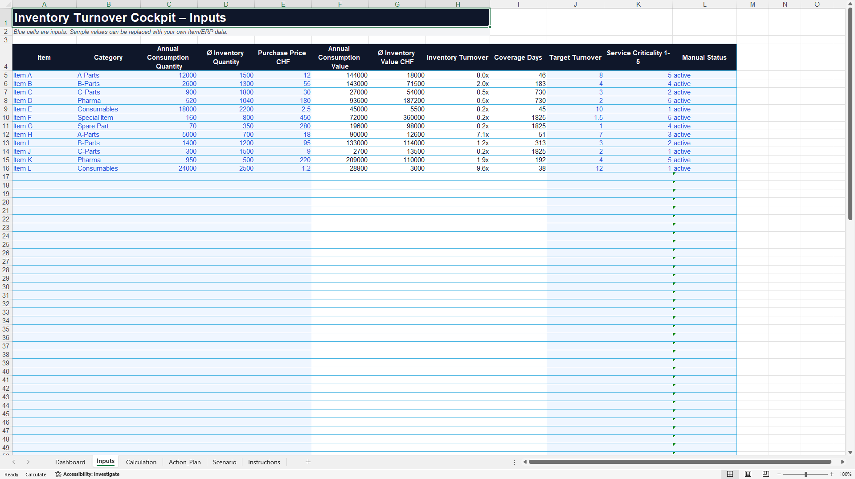Add a new sheet with plus icon

(x=308, y=462)
